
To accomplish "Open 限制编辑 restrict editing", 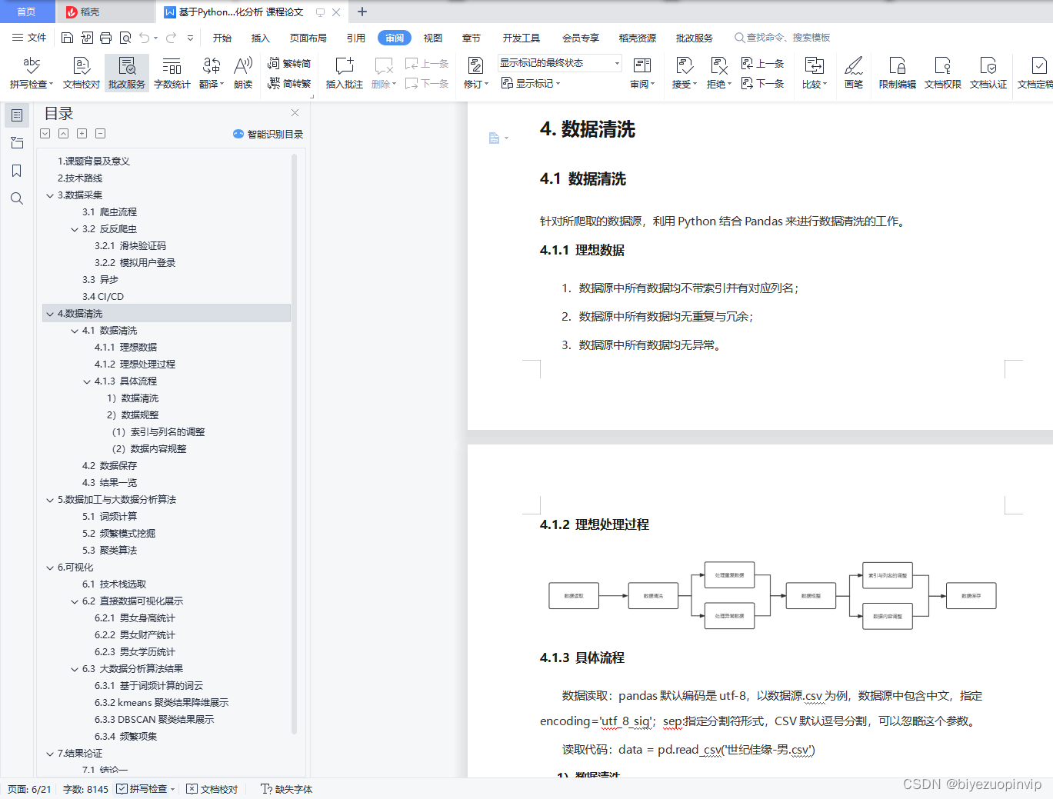I will 898,73.
